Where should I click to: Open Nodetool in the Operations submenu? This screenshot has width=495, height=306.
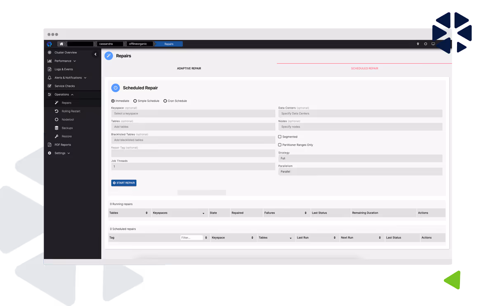click(x=68, y=119)
